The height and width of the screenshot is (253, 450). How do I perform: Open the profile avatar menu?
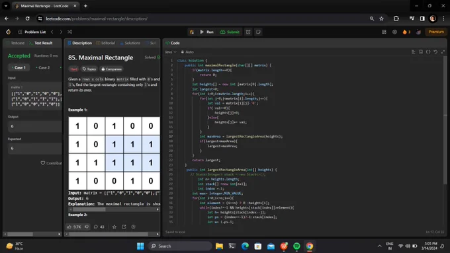[418, 32]
